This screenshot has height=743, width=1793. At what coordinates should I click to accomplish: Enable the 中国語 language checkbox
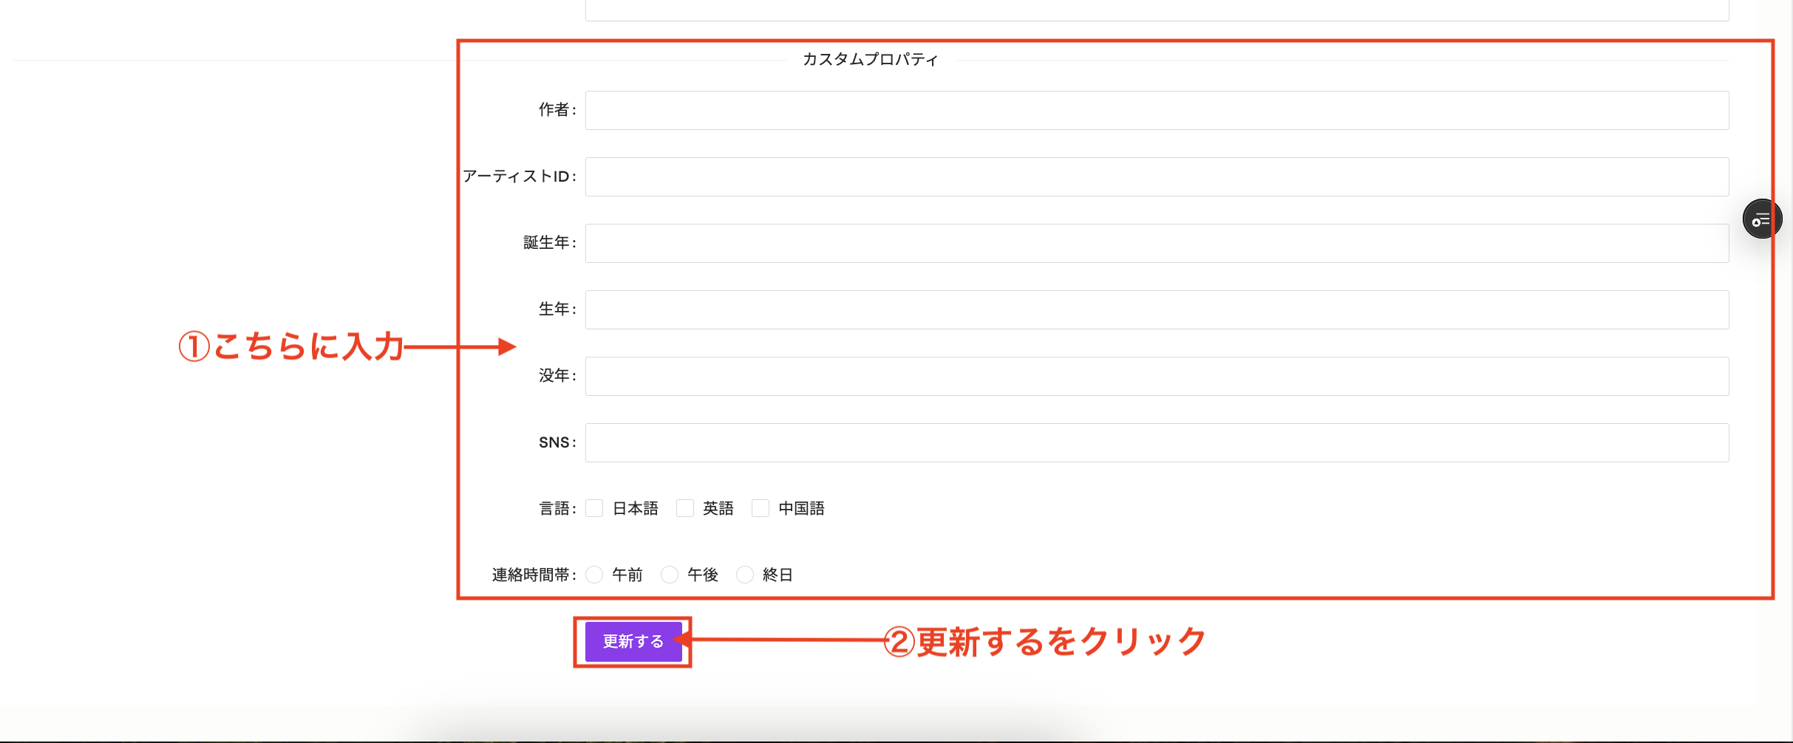click(x=761, y=508)
